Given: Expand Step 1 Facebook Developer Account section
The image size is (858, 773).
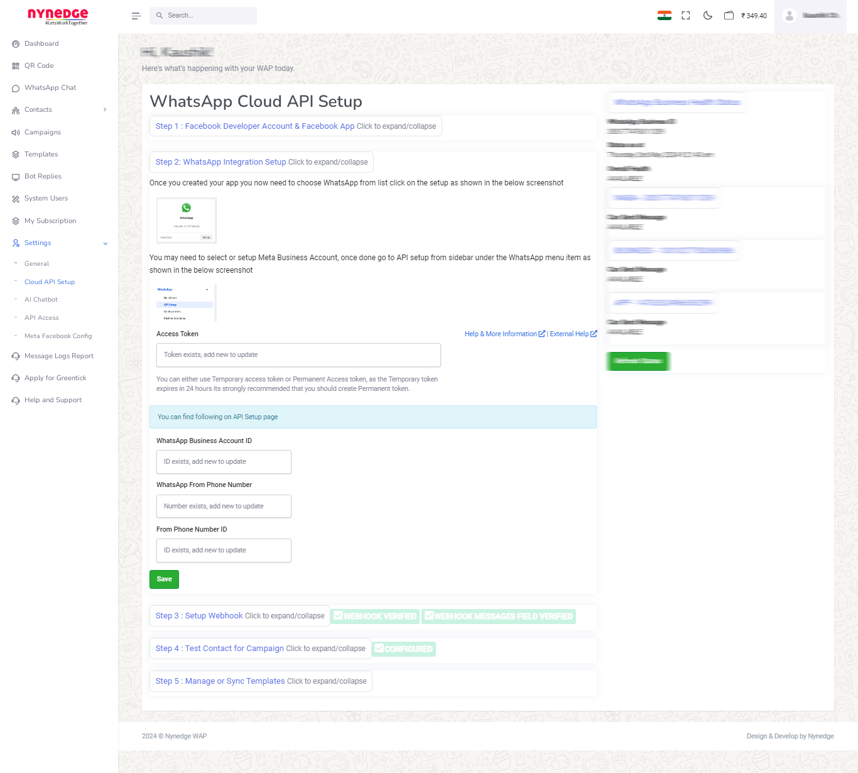Looking at the screenshot, I should coord(296,126).
